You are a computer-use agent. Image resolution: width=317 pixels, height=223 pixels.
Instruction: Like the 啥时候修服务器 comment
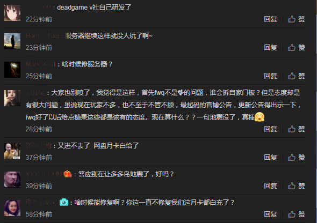297,76
